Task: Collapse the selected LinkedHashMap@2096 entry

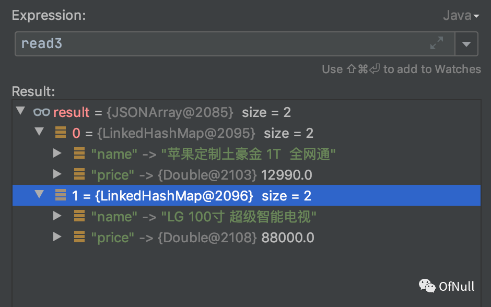Action: pos(39,195)
